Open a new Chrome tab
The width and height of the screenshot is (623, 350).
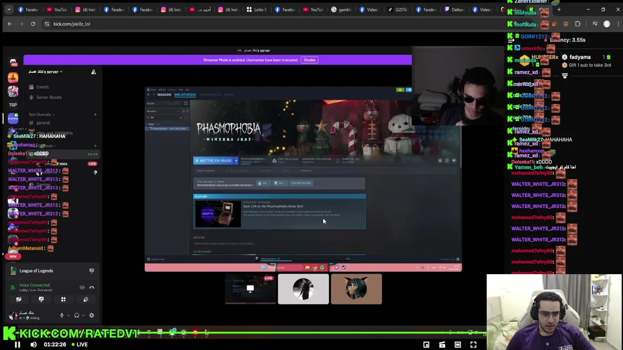click(559, 9)
